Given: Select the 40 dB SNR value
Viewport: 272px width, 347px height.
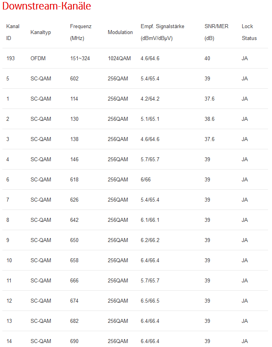Looking at the screenshot, I should (x=207, y=58).
